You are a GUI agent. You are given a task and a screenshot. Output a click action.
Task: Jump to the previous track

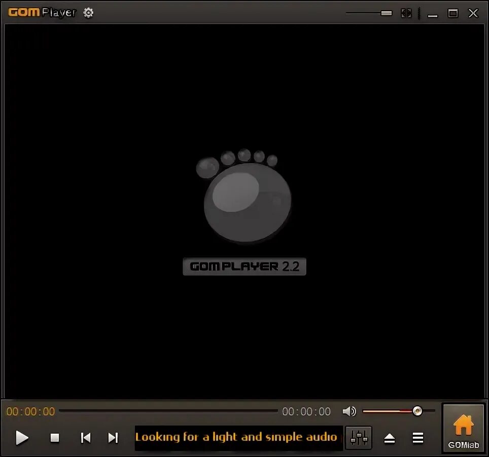(85, 438)
